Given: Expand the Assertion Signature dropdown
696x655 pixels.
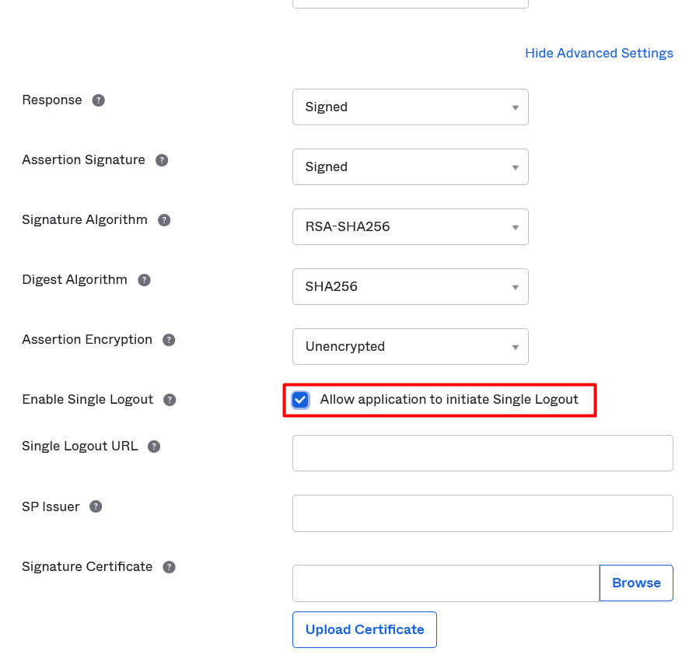Looking at the screenshot, I should click(x=410, y=166).
